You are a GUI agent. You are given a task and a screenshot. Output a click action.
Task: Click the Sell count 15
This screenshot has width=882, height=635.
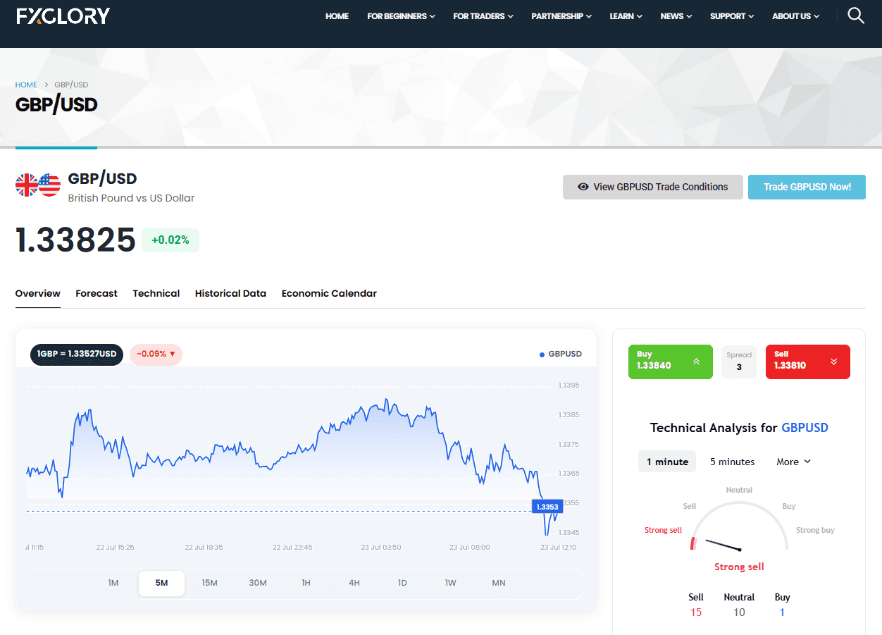696,612
